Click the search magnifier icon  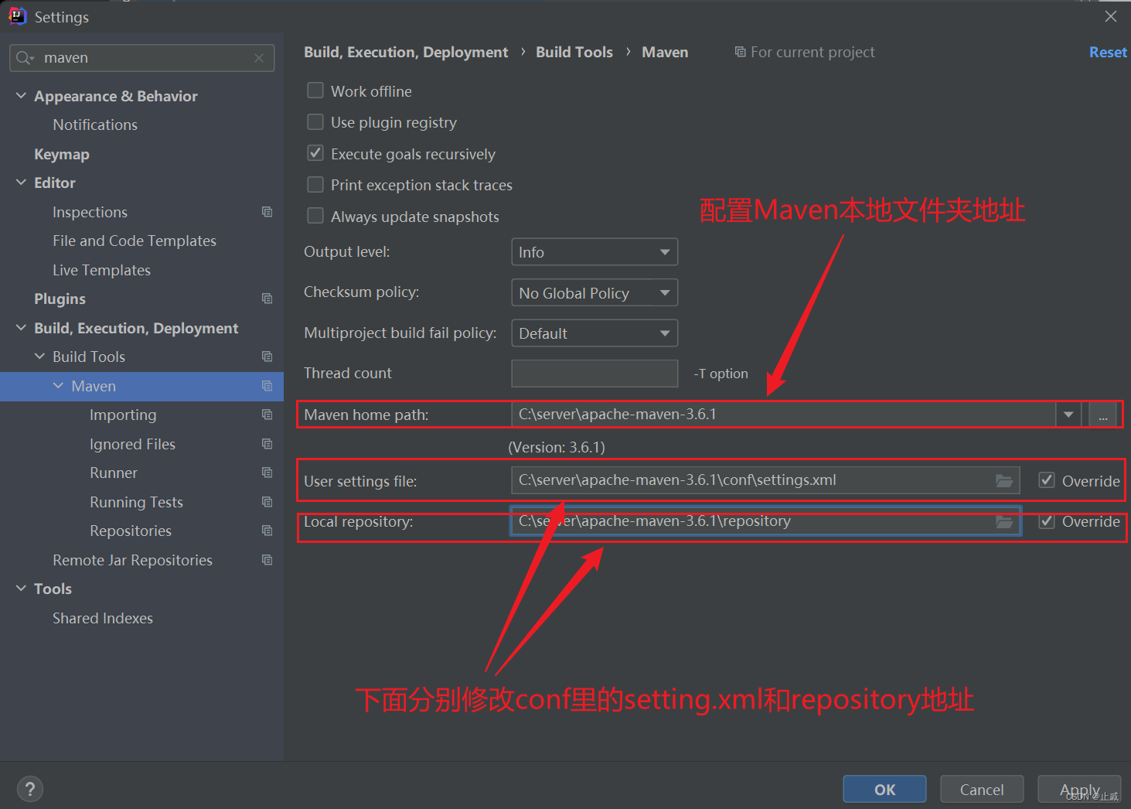point(24,58)
